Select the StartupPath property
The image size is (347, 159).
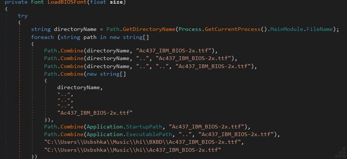tap(144, 127)
